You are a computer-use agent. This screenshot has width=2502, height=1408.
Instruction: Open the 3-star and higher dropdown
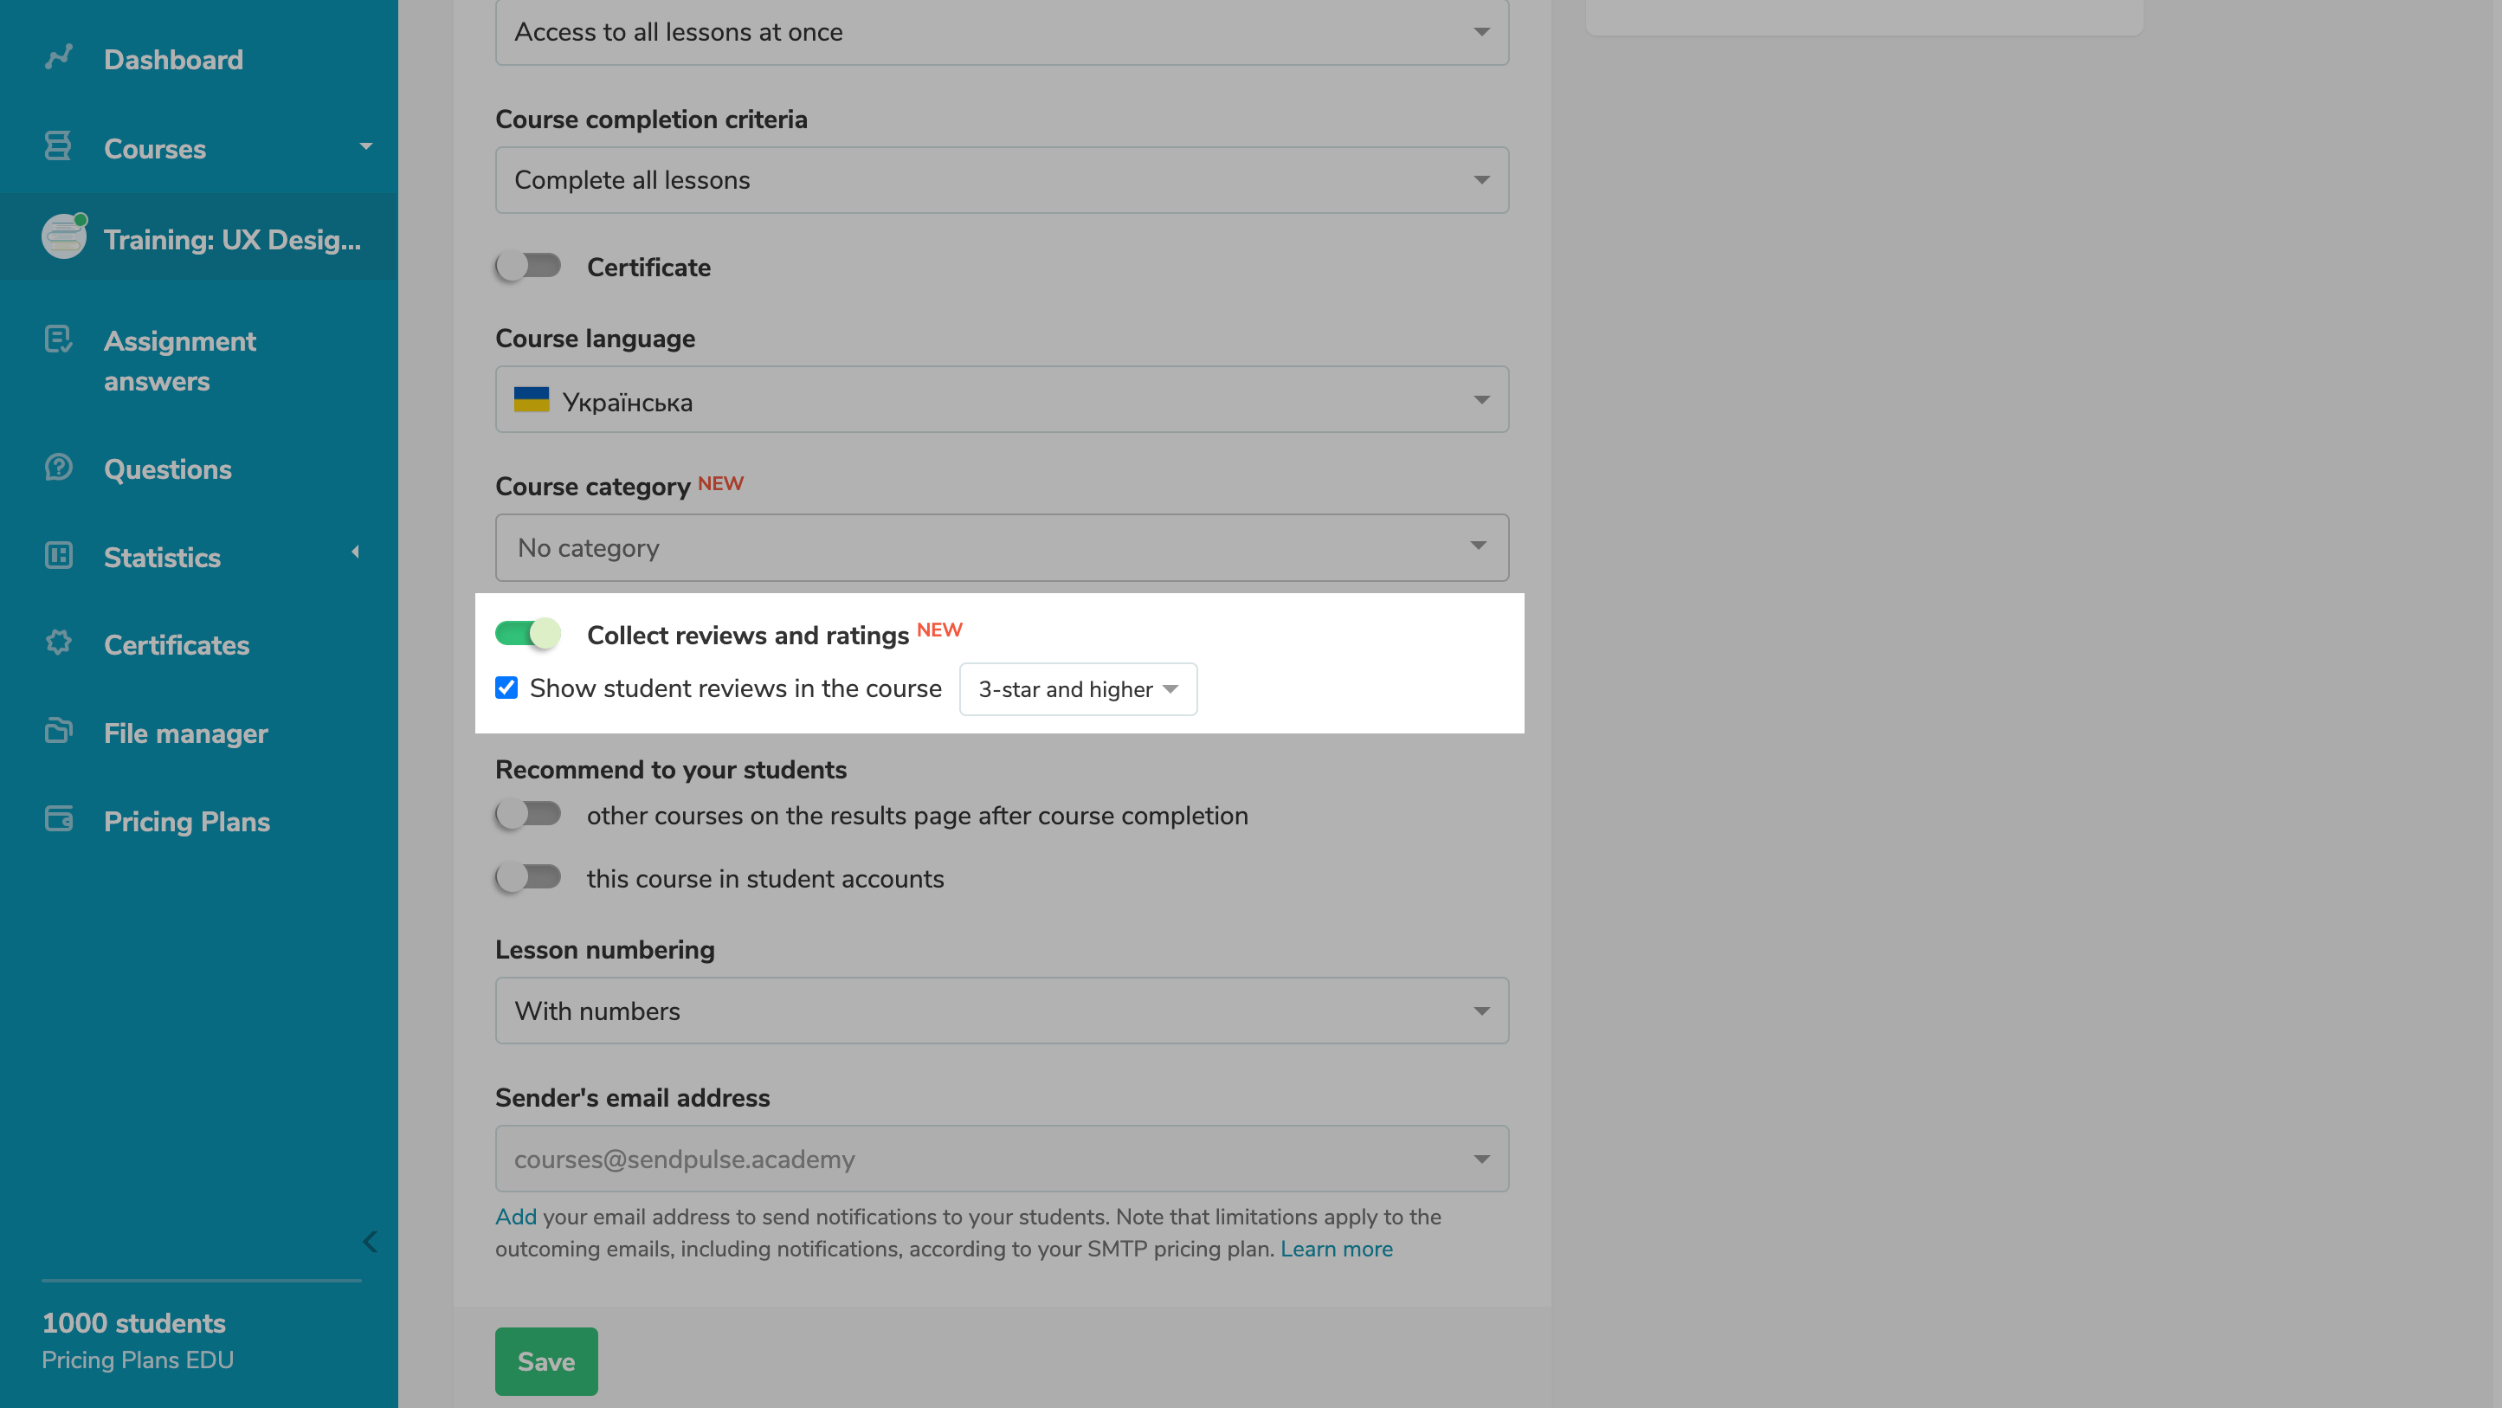[1077, 689]
